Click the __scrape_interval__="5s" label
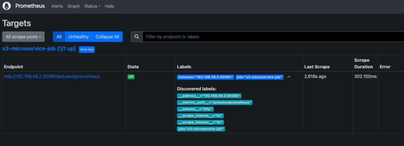 (x=200, y=116)
